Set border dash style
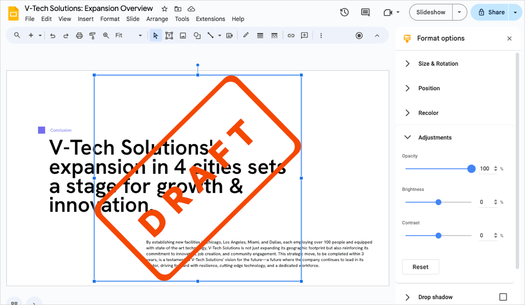This screenshot has height=305, width=525. pyautogui.click(x=274, y=35)
